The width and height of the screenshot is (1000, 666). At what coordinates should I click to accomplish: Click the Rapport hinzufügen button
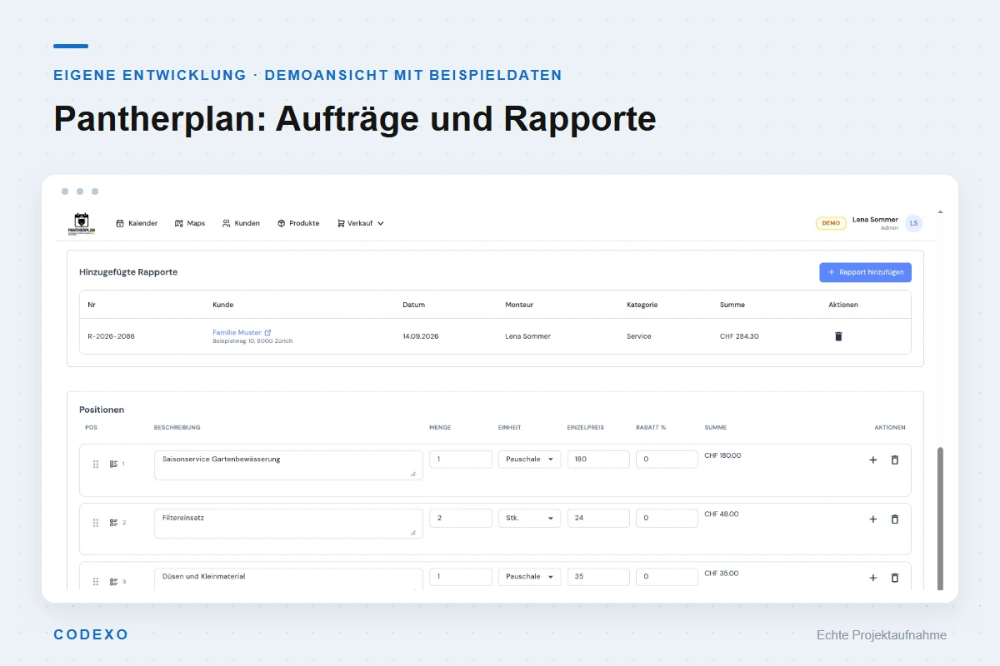[x=865, y=272]
